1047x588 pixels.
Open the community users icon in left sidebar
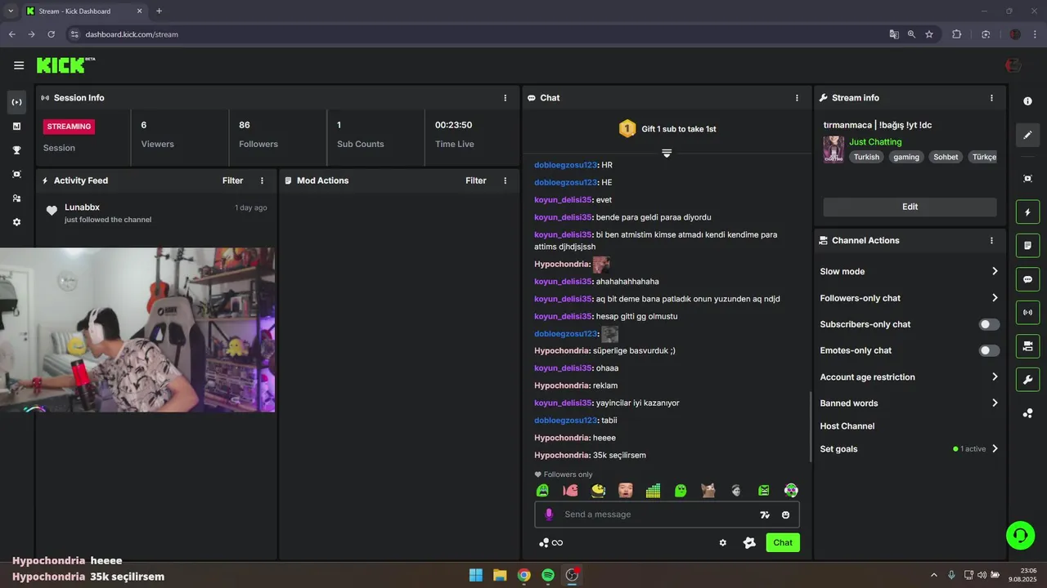16,198
